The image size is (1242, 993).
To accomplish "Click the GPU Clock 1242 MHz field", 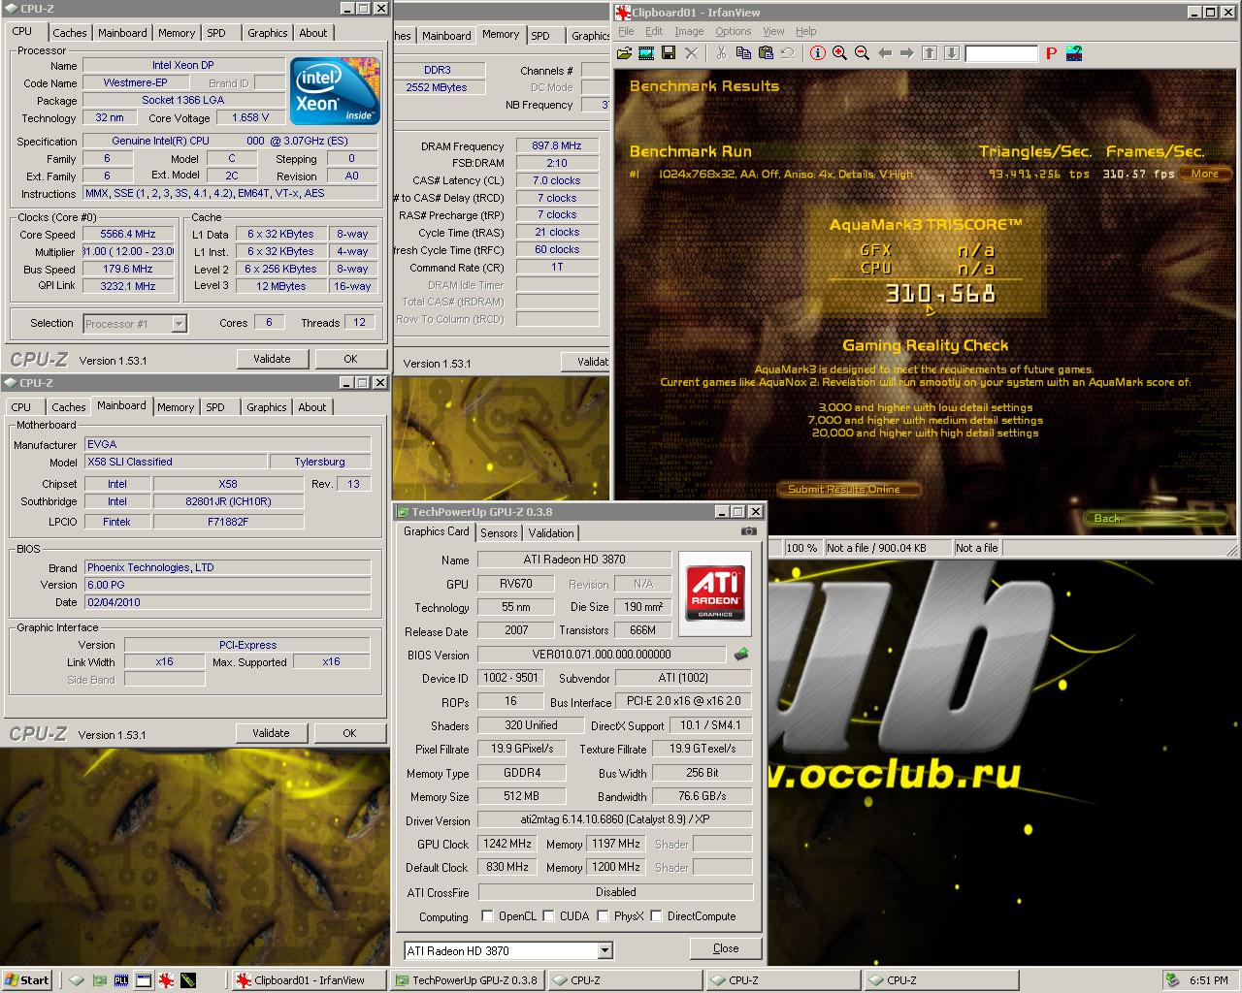I will 507,844.
